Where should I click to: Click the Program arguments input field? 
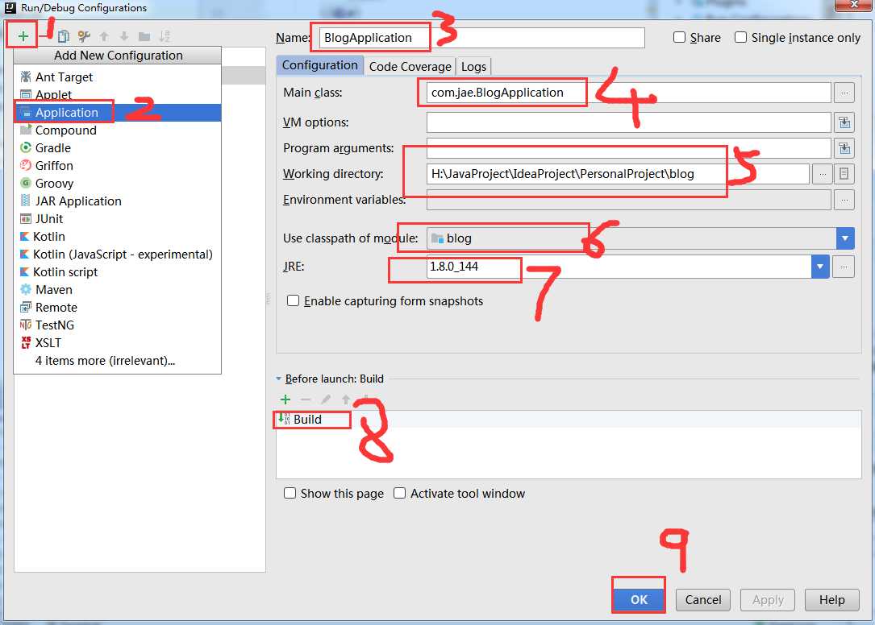coord(629,147)
